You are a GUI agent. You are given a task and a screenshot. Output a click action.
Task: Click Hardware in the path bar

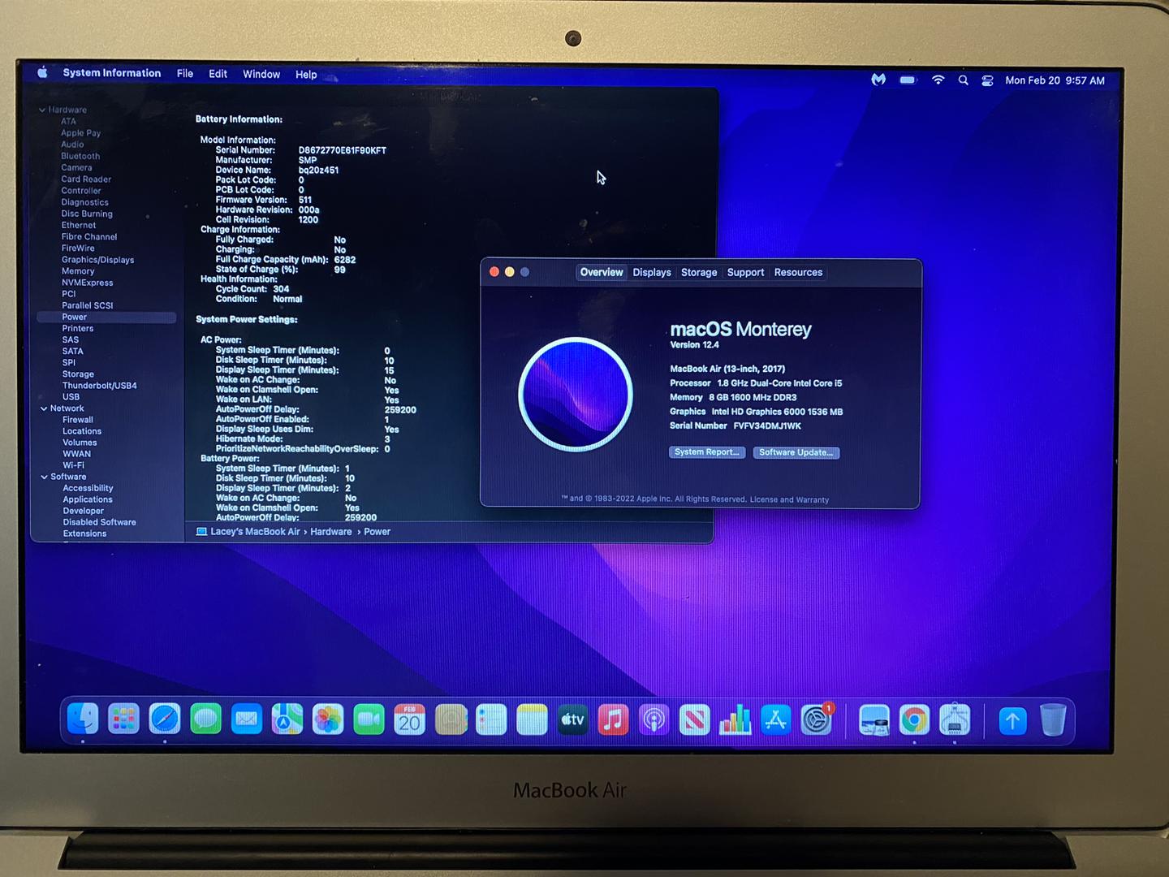point(331,532)
